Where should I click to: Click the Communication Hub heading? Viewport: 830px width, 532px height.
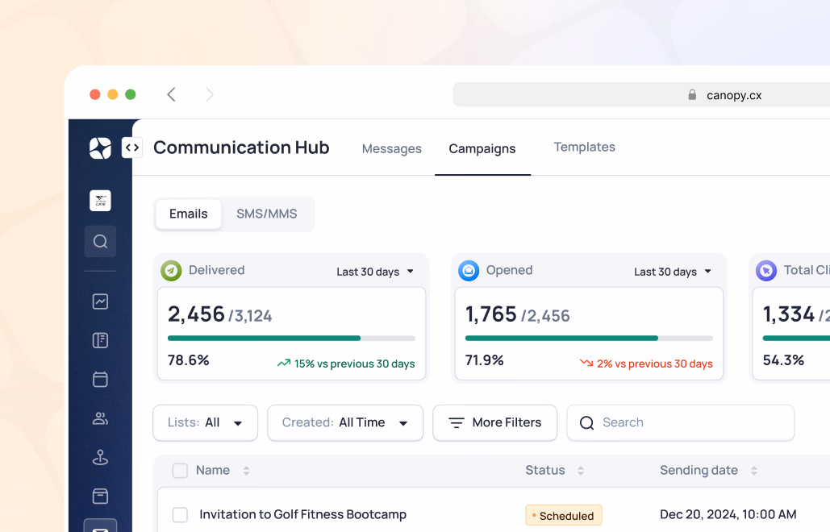click(241, 148)
